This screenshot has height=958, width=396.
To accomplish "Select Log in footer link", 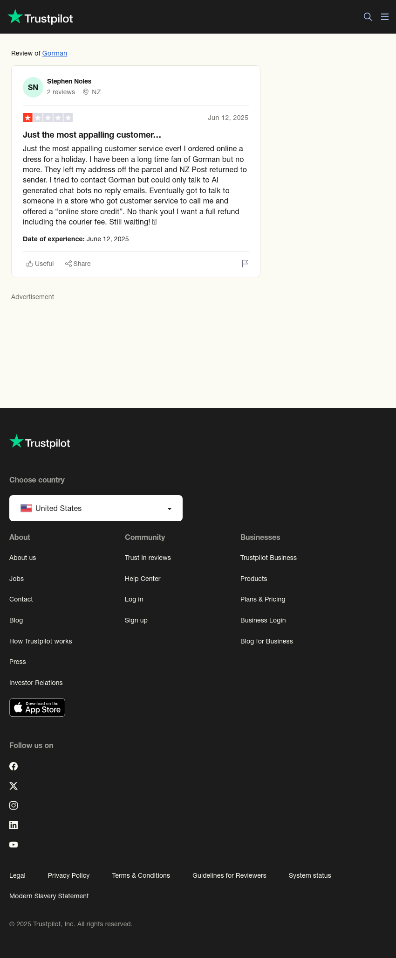I will 134,599.
